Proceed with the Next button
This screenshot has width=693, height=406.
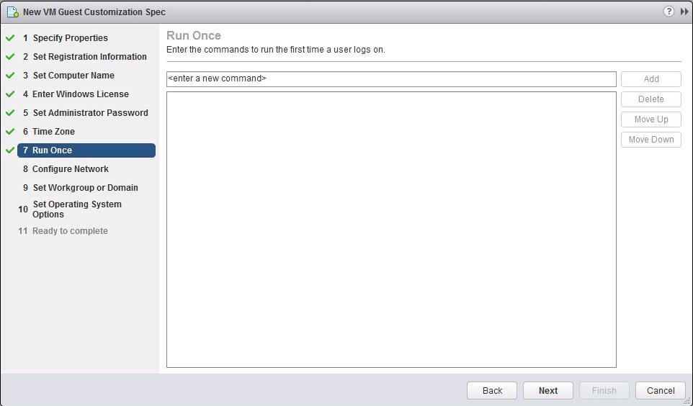pyautogui.click(x=548, y=391)
